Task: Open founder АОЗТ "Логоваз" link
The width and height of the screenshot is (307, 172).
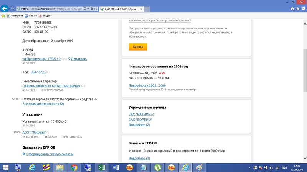Action: pos(34,132)
